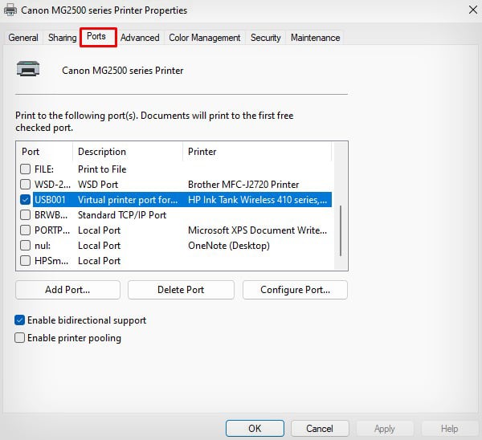Select the Ports tab
Image resolution: width=482 pixels, height=440 pixels.
96,37
